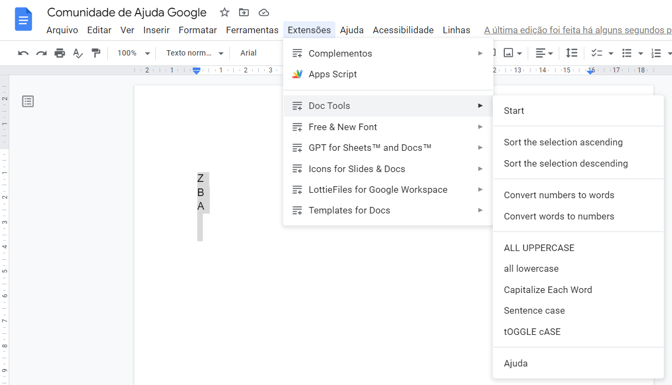
Task: Check cloud save status icon
Action: point(264,13)
